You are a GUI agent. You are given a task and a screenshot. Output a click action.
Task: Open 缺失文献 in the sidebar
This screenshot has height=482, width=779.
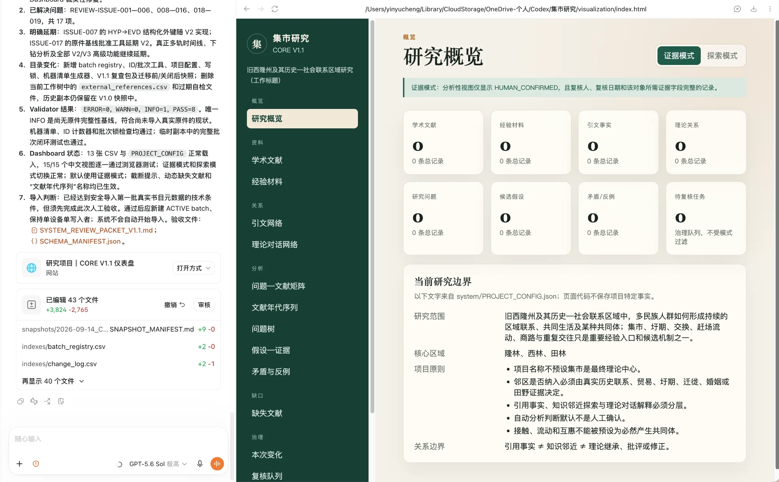302,413
